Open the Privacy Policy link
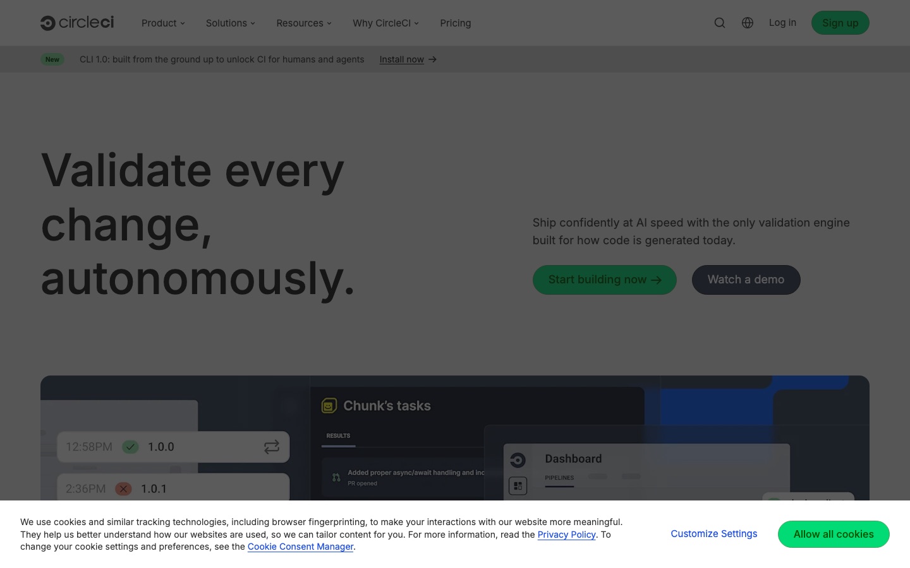Image resolution: width=910 pixels, height=568 pixels. (567, 535)
